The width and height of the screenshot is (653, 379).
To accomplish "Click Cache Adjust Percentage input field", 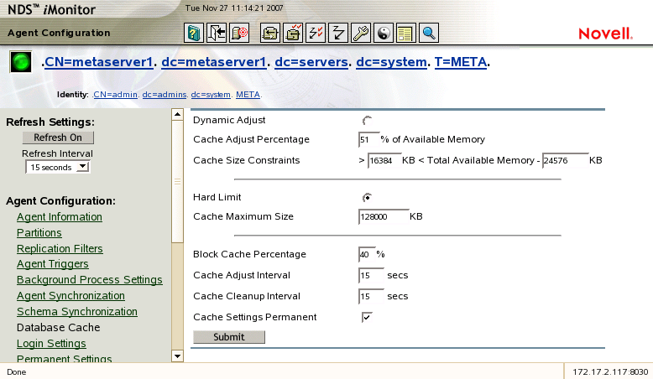I will coord(368,140).
